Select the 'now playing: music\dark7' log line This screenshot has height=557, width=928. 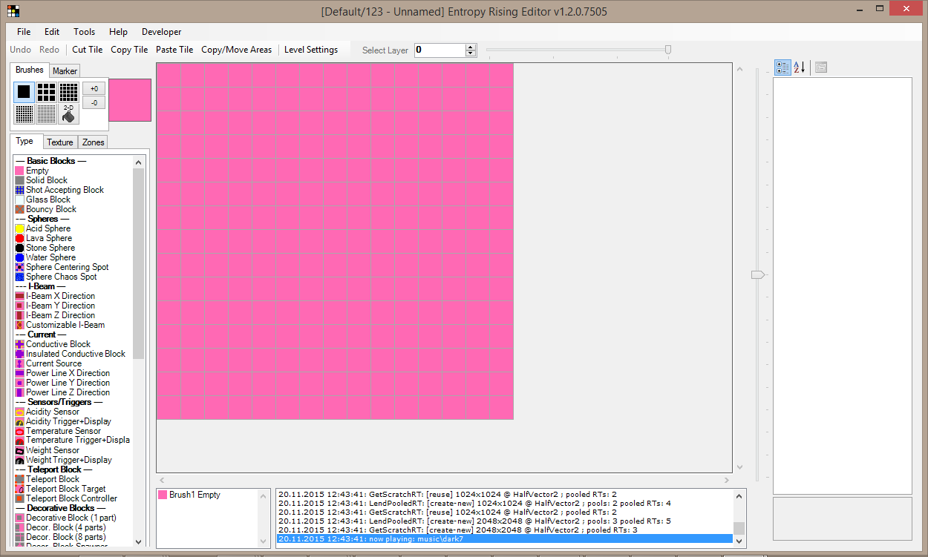505,538
